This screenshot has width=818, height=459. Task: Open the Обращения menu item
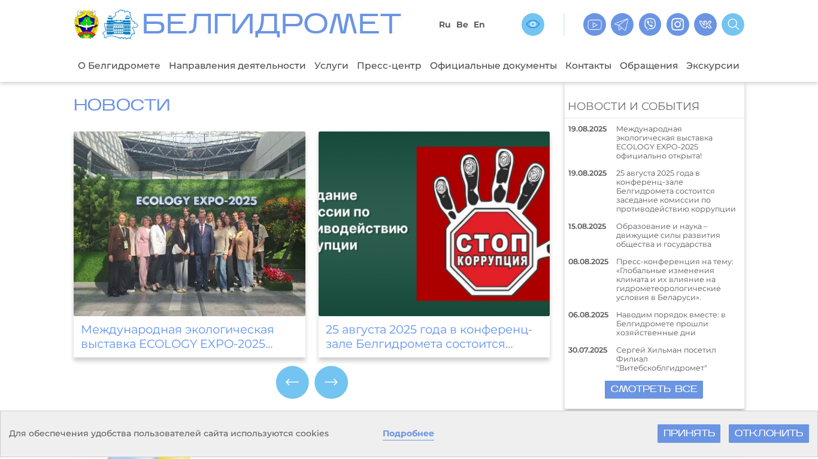pyautogui.click(x=649, y=66)
